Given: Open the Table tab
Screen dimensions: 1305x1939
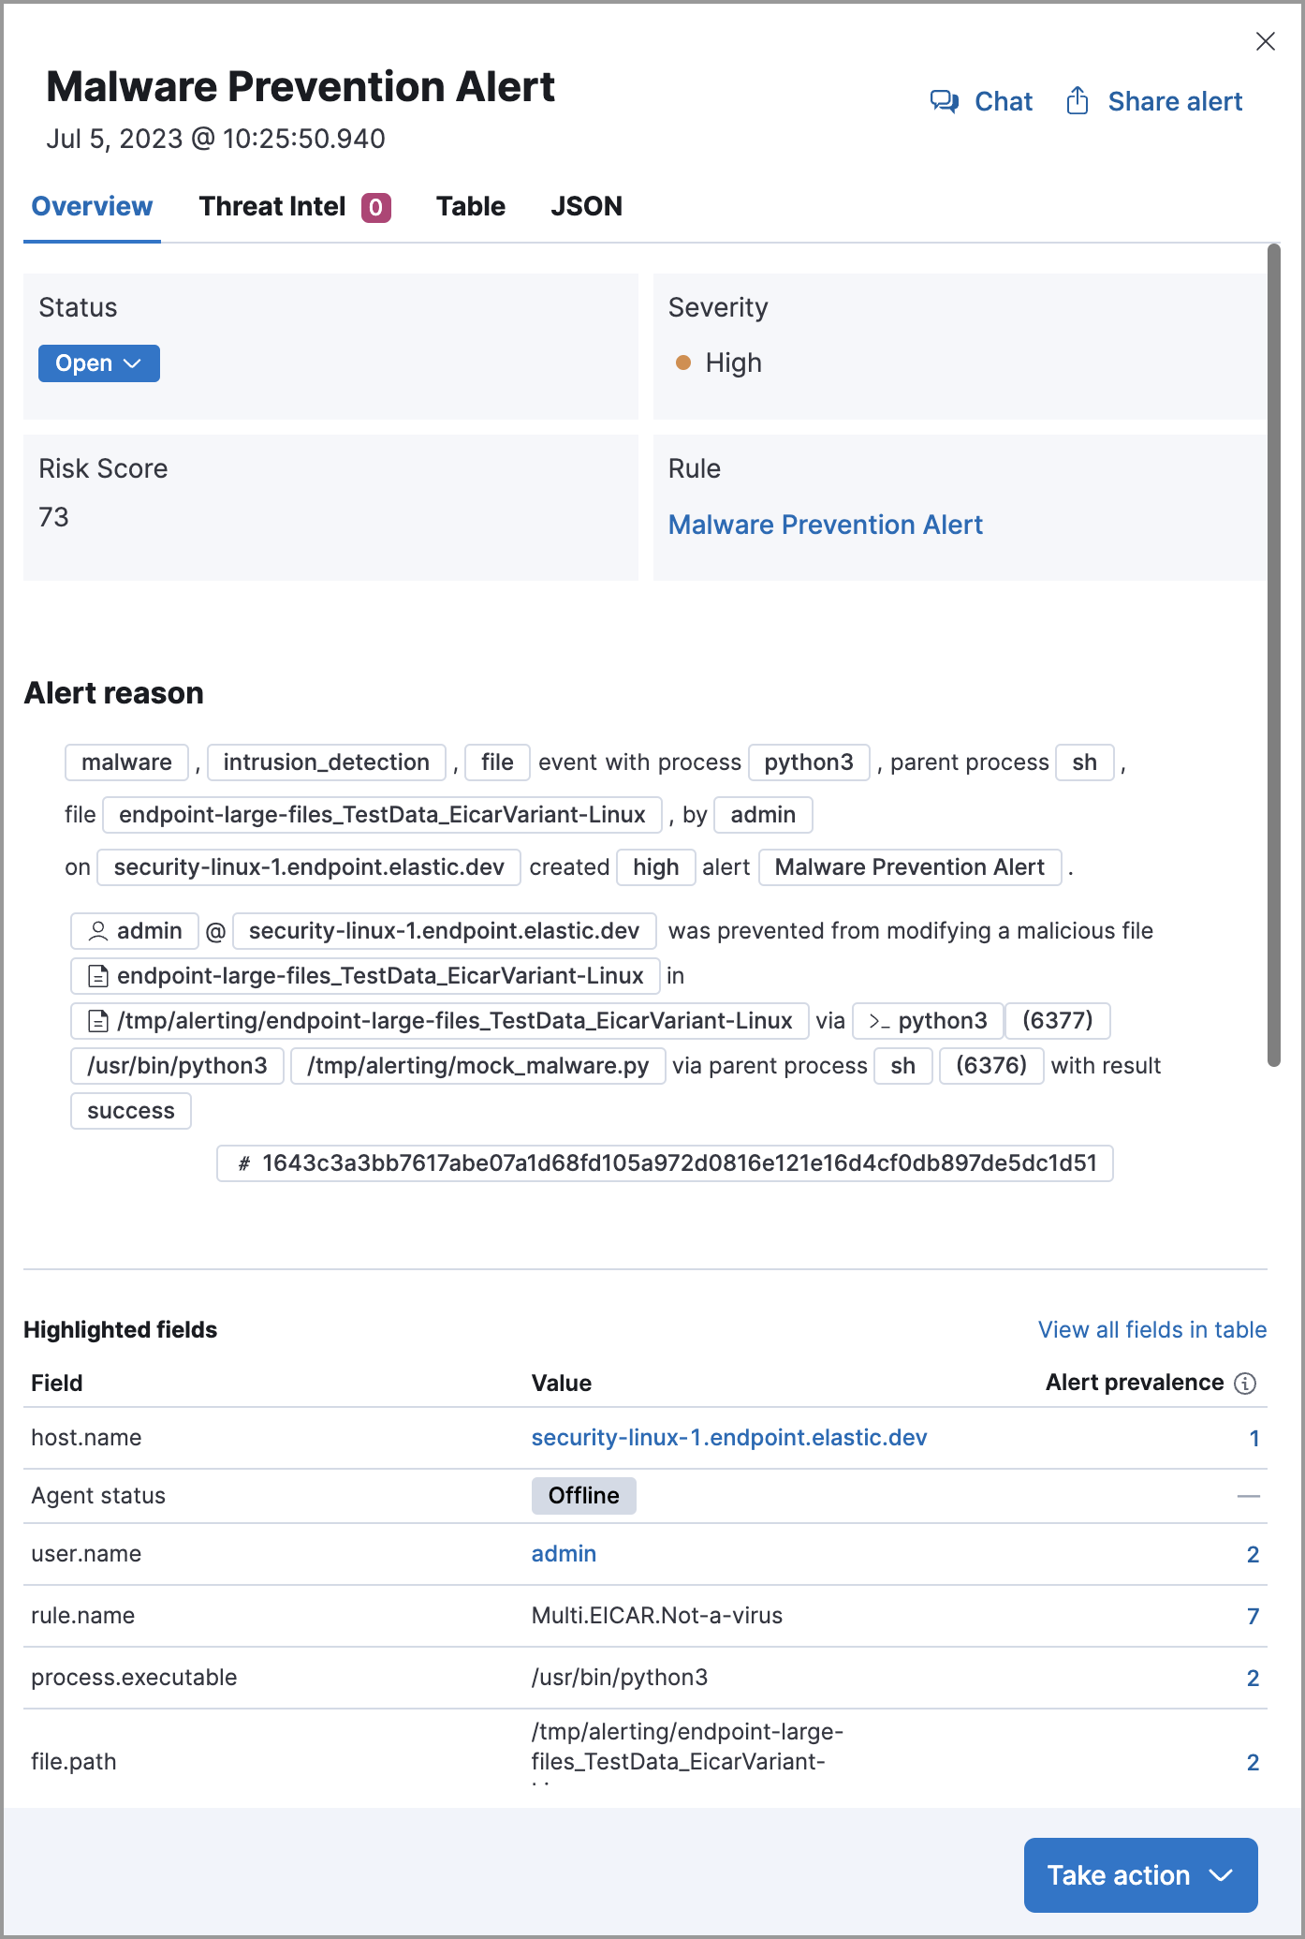Looking at the screenshot, I should tap(470, 206).
